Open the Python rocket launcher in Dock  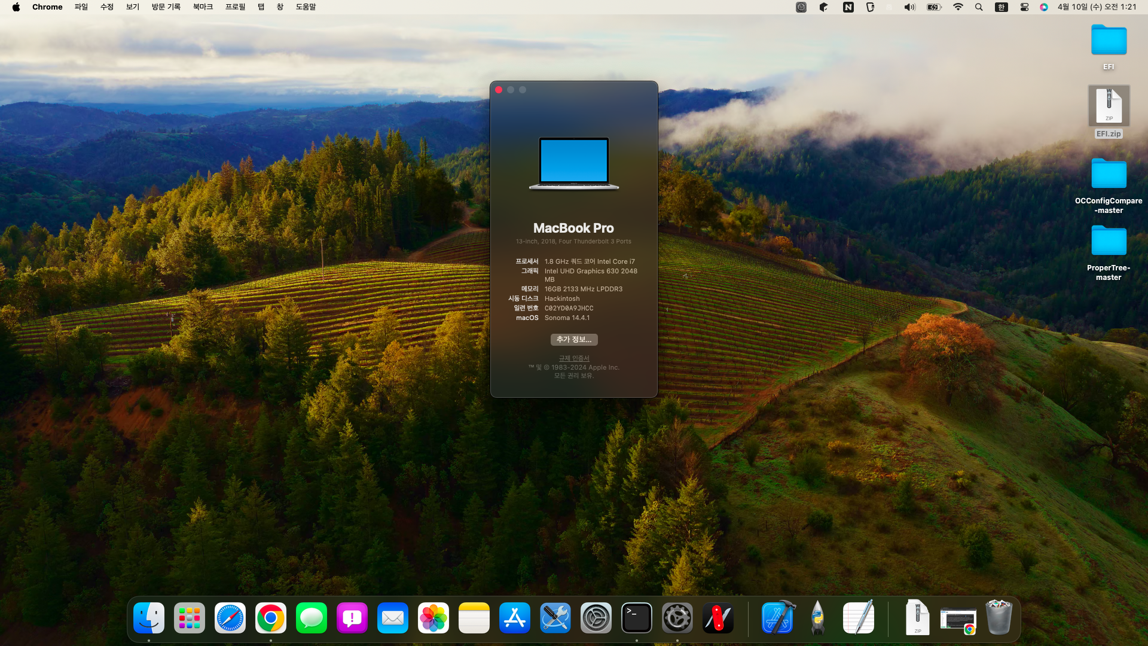pyautogui.click(x=818, y=618)
